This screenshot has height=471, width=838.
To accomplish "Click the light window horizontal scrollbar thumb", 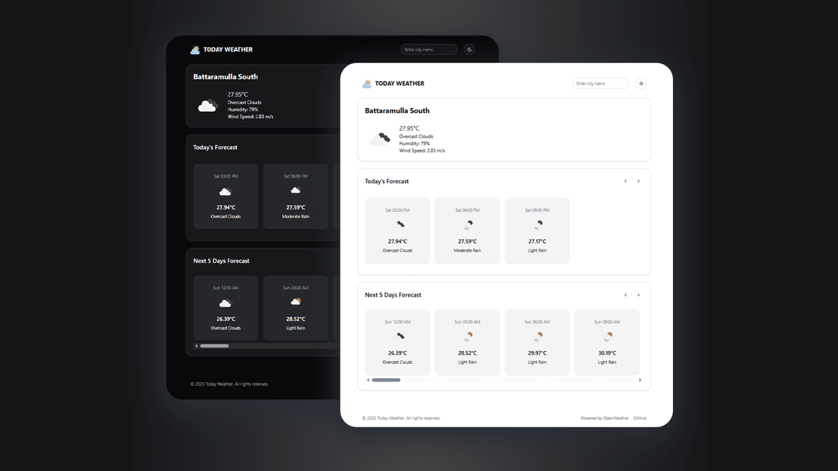I will click(x=386, y=380).
